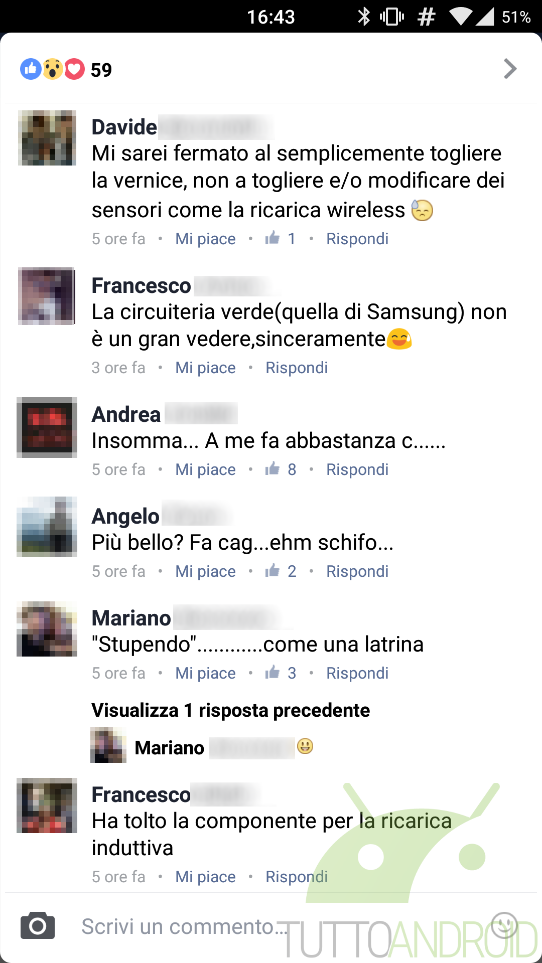Open Davide's profile picture
This screenshot has height=963, width=542.
[47, 138]
